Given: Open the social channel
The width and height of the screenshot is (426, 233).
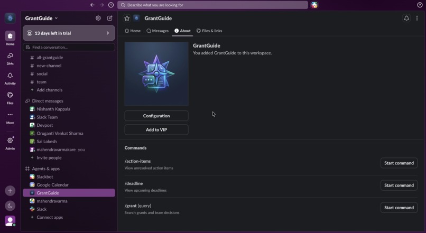Looking at the screenshot, I should 69,73.
